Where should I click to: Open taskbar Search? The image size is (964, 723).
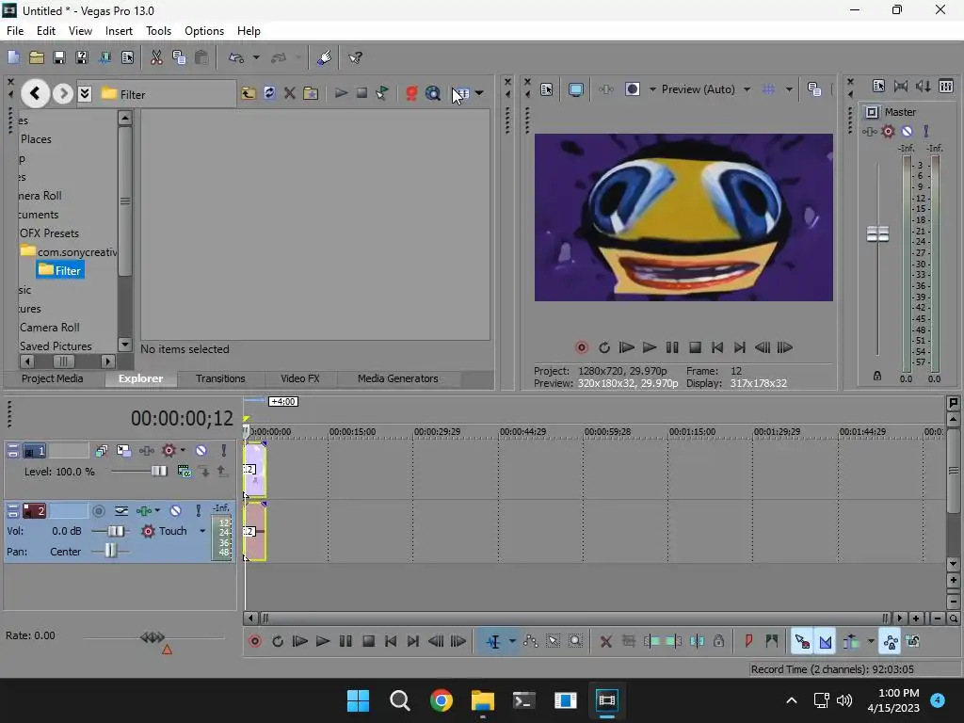coord(399,700)
